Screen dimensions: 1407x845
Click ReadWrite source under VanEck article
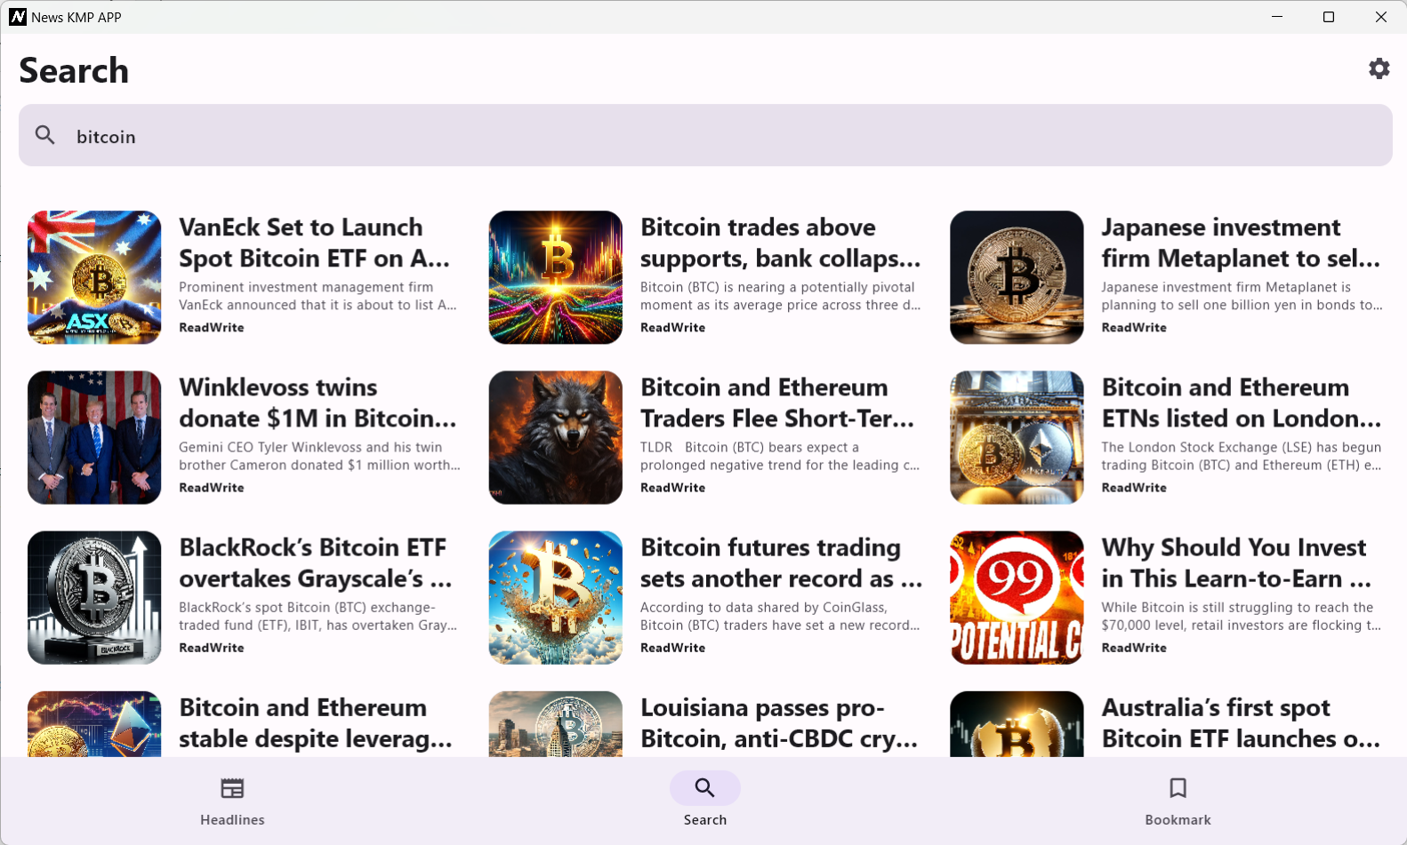click(x=212, y=327)
